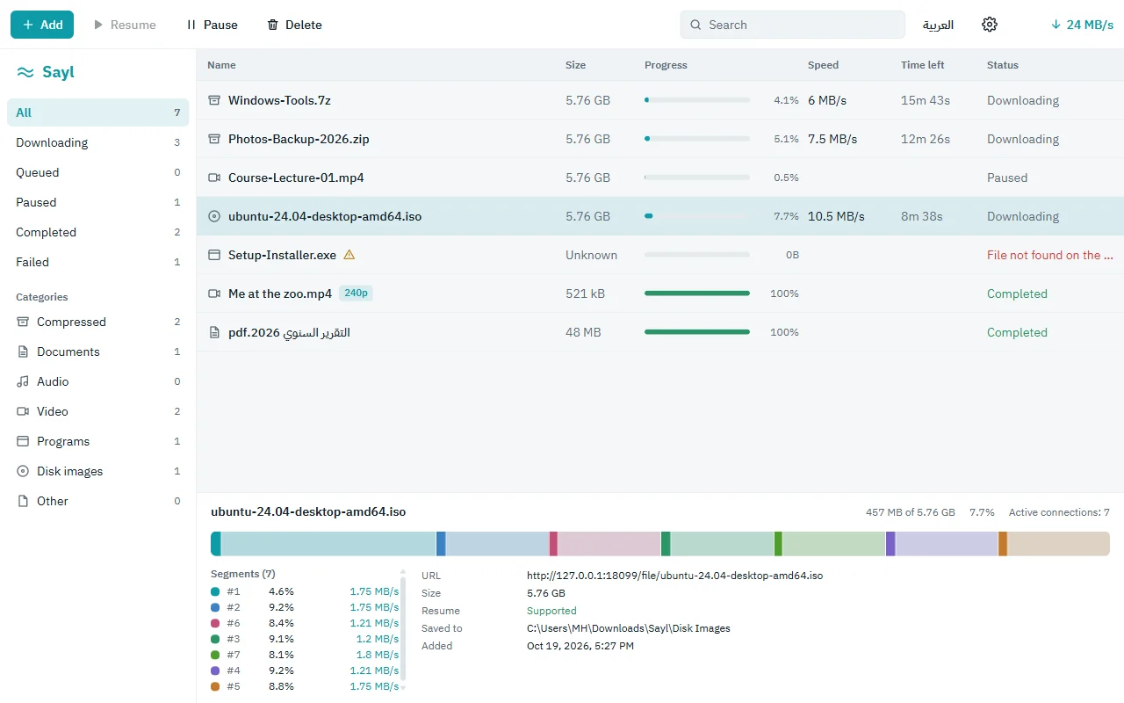Sort downloads by Name column header
The height and width of the screenshot is (703, 1124).
tap(221, 65)
